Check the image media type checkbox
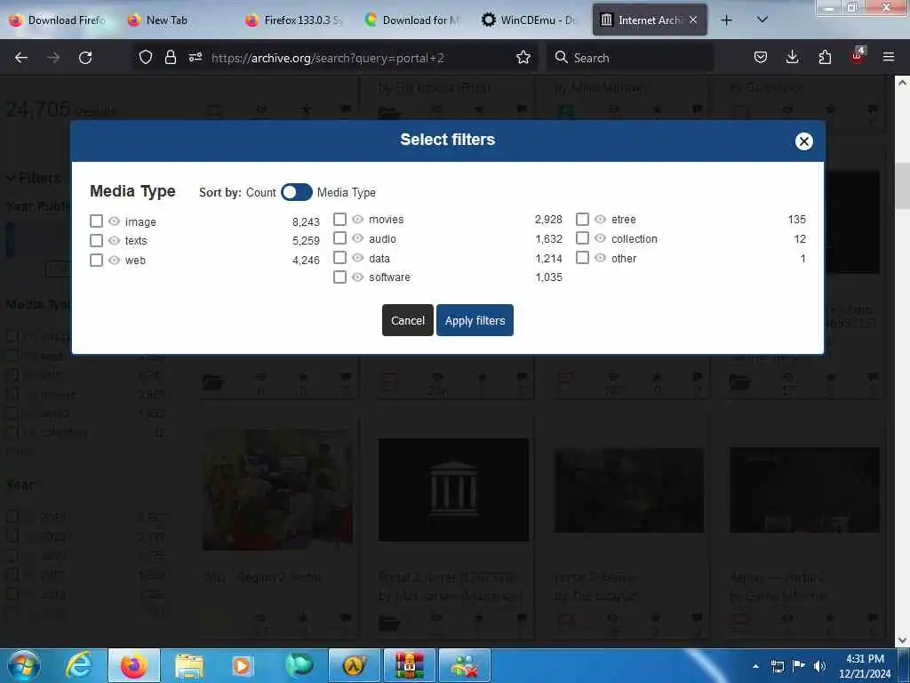The image size is (910, 683). click(96, 221)
